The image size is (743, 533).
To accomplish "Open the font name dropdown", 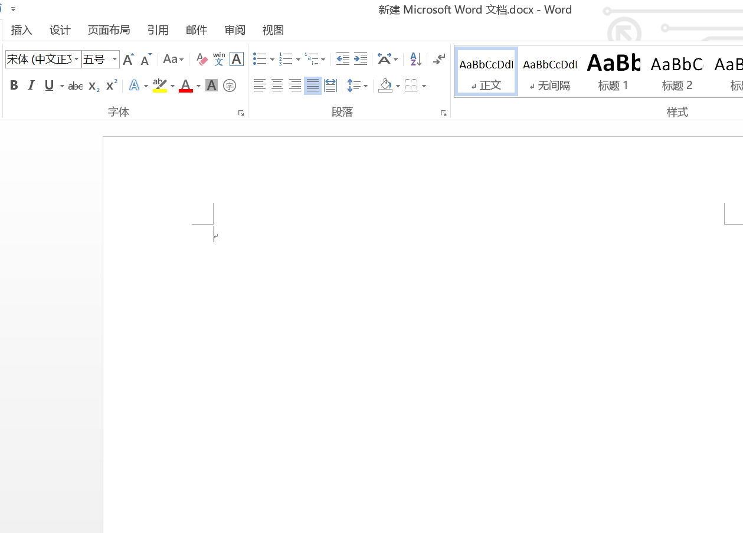I will pyautogui.click(x=77, y=60).
